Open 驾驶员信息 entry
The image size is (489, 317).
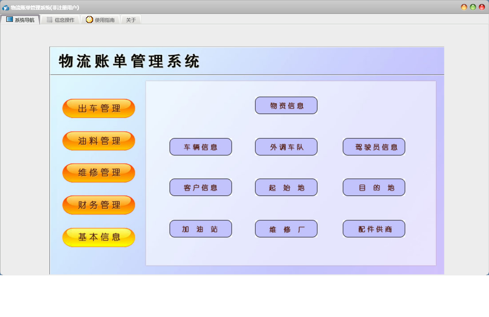pyautogui.click(x=374, y=147)
